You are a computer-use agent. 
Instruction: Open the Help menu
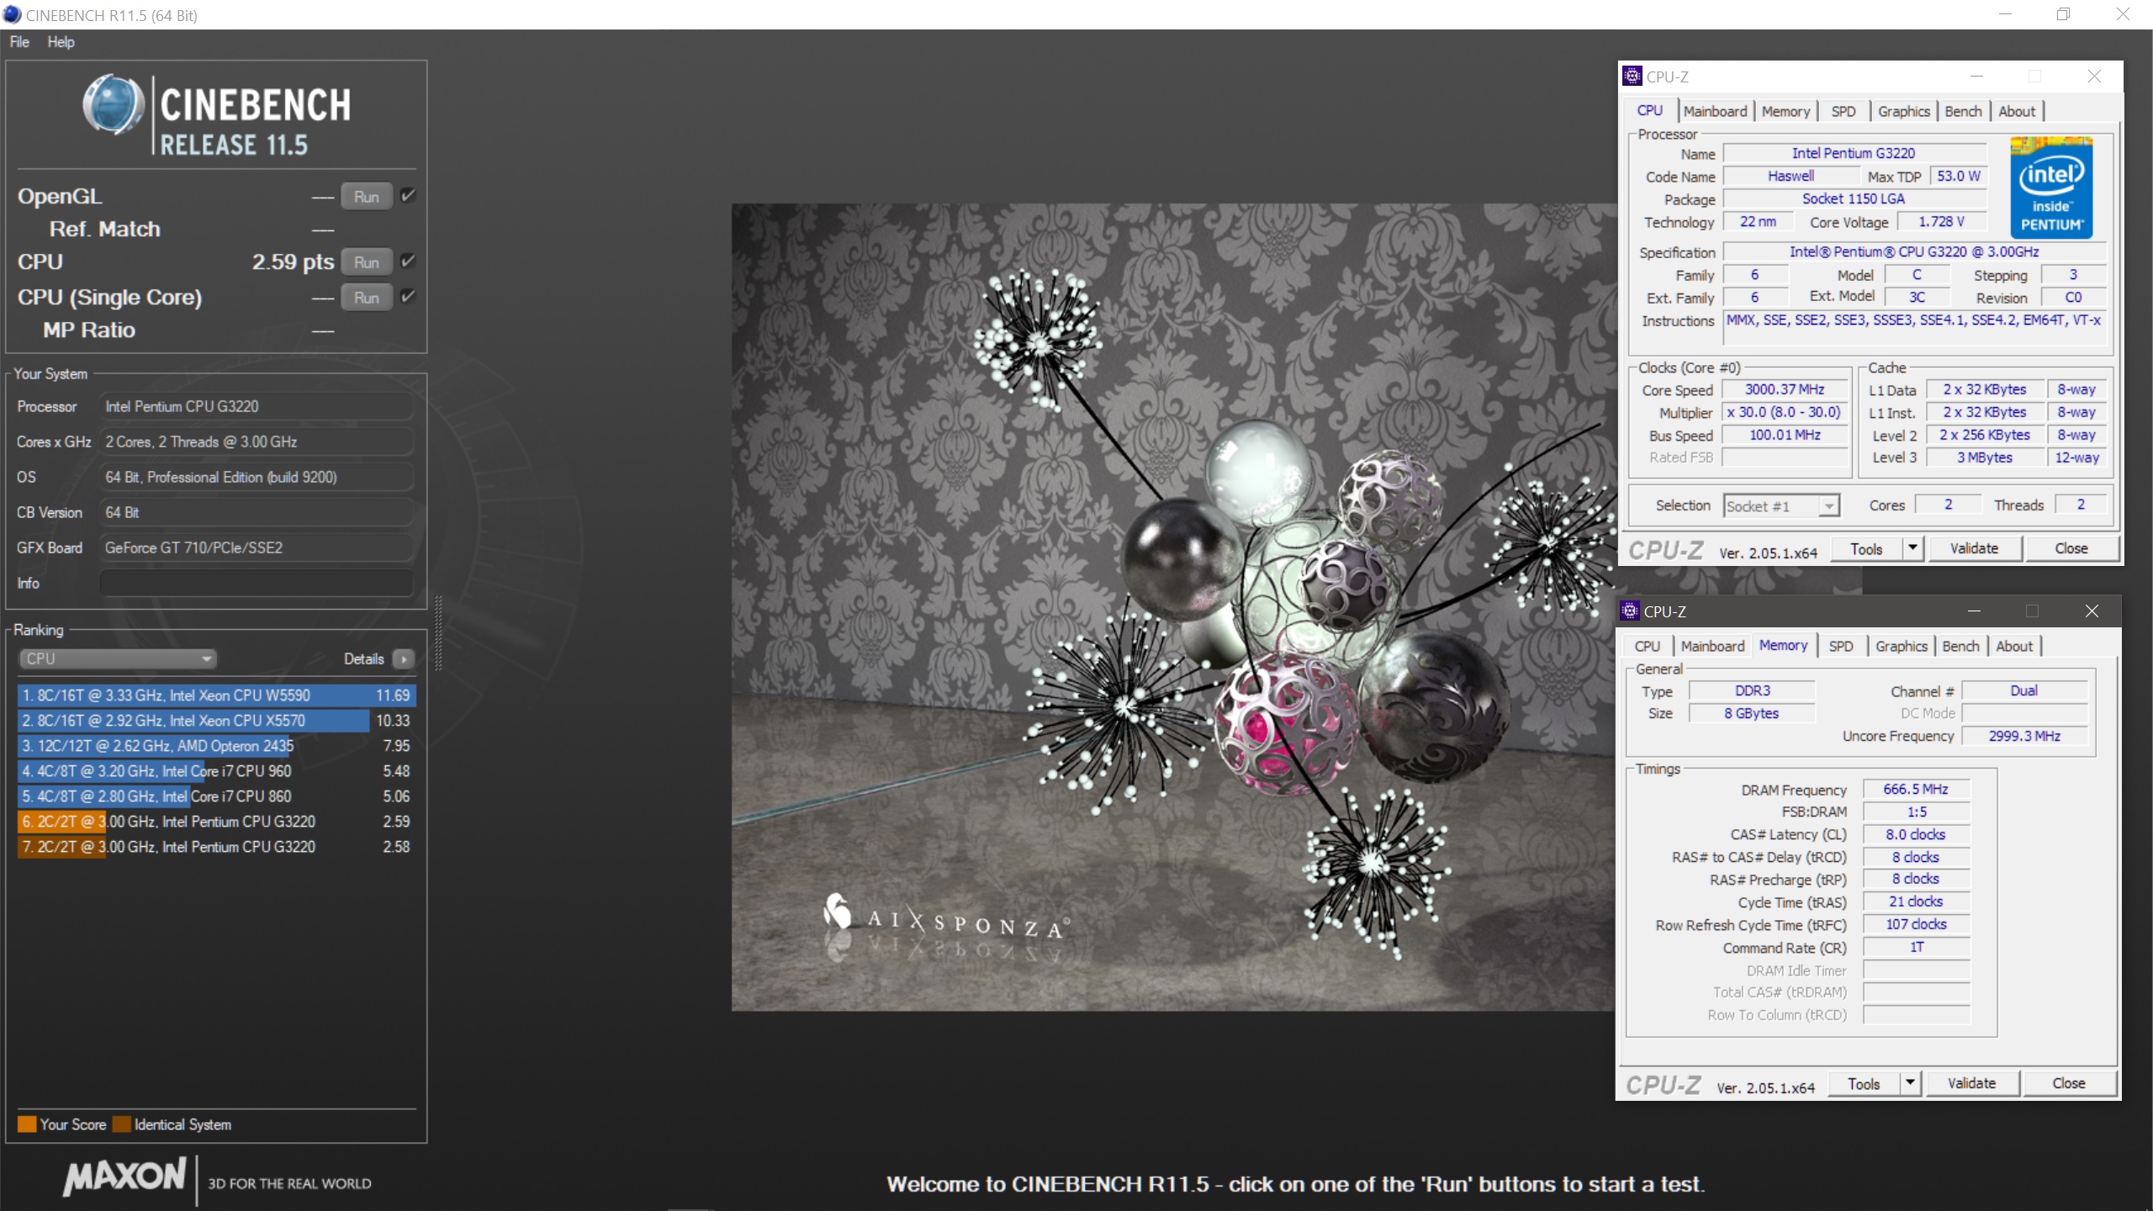(61, 41)
